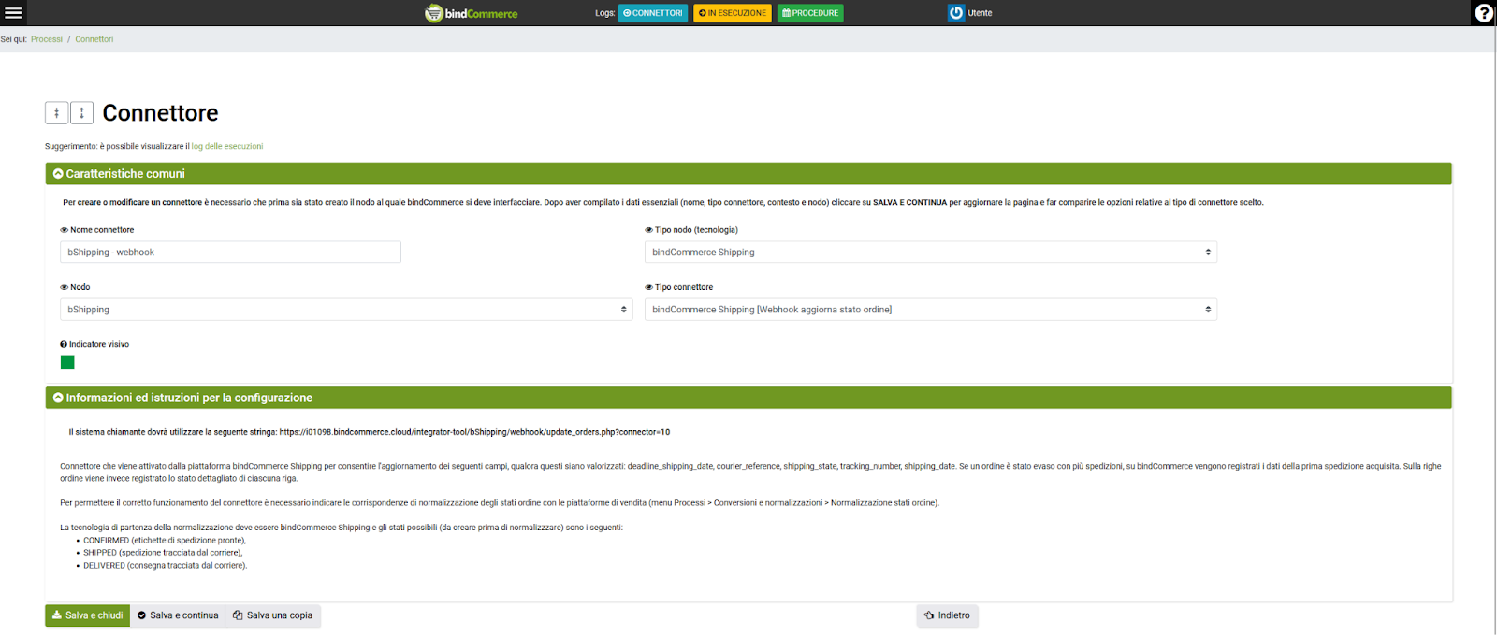The image size is (1497, 637).
Task: Open the Tipo connettore dropdown
Action: point(930,310)
